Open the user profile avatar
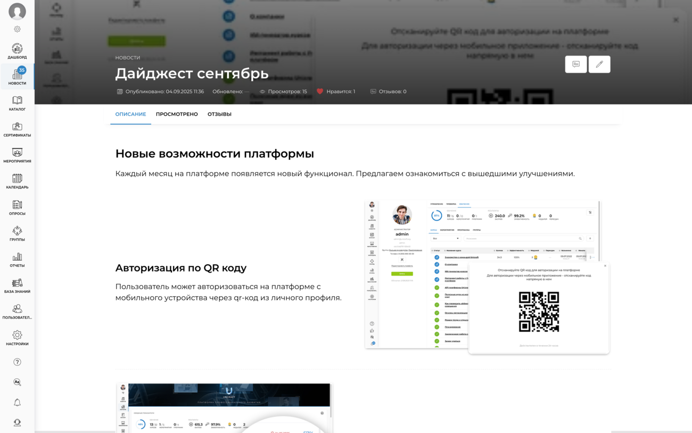Image resolution: width=692 pixels, height=433 pixels. pyautogui.click(x=17, y=11)
